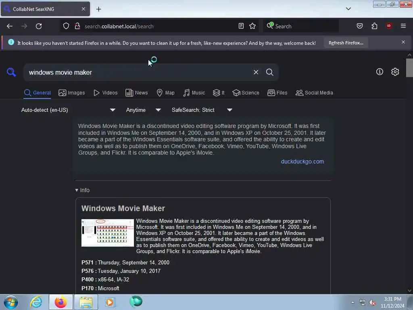Screen dimensions: 413x310
Task: Open the uBlock Origin extension icon
Action: point(389,26)
